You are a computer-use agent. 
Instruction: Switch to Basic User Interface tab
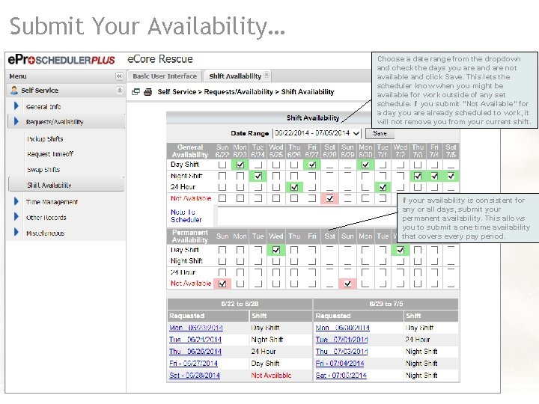point(165,76)
